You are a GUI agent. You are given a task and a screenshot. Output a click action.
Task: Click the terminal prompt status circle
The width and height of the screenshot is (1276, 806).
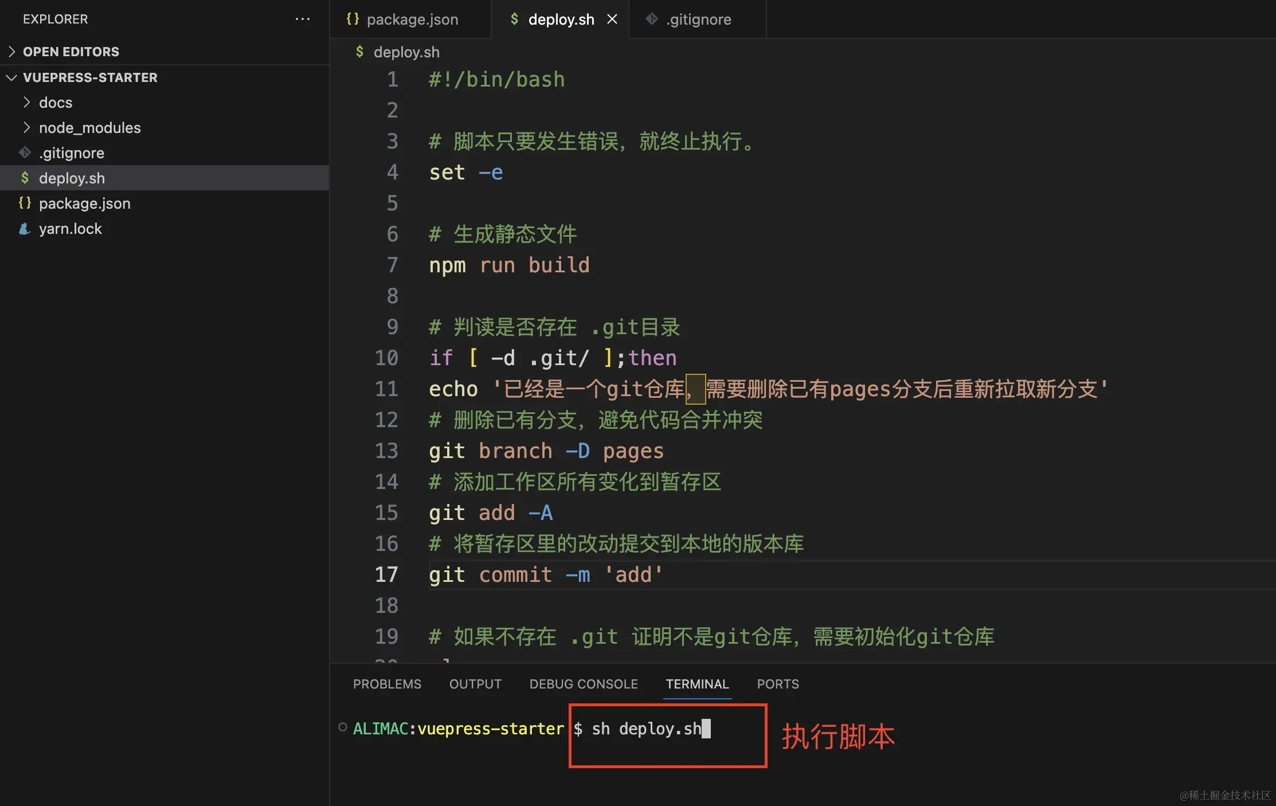343,727
